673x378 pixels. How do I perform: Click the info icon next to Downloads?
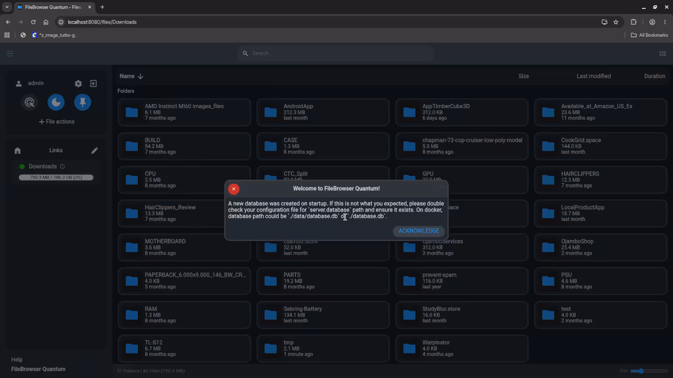(x=63, y=166)
